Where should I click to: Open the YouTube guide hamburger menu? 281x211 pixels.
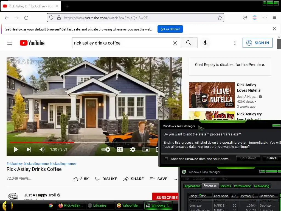10,43
